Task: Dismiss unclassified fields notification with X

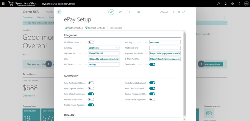Action: 26,23
